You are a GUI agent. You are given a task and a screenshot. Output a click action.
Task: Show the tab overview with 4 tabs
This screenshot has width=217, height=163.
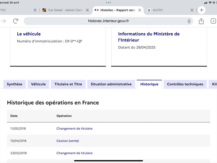click(x=213, y=21)
